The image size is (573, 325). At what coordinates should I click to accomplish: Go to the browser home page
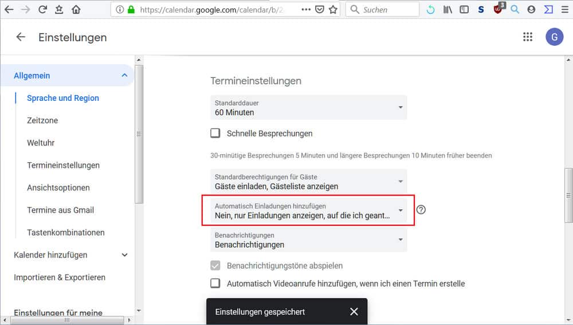coord(76,10)
